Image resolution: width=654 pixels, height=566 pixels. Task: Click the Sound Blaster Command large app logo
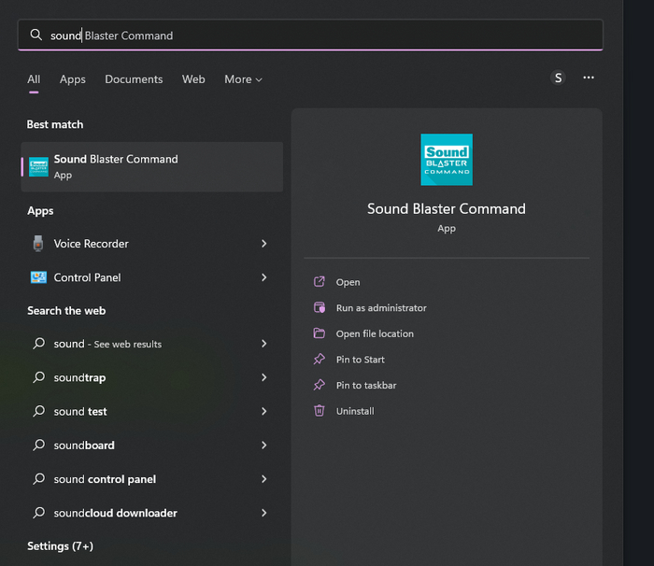447,160
